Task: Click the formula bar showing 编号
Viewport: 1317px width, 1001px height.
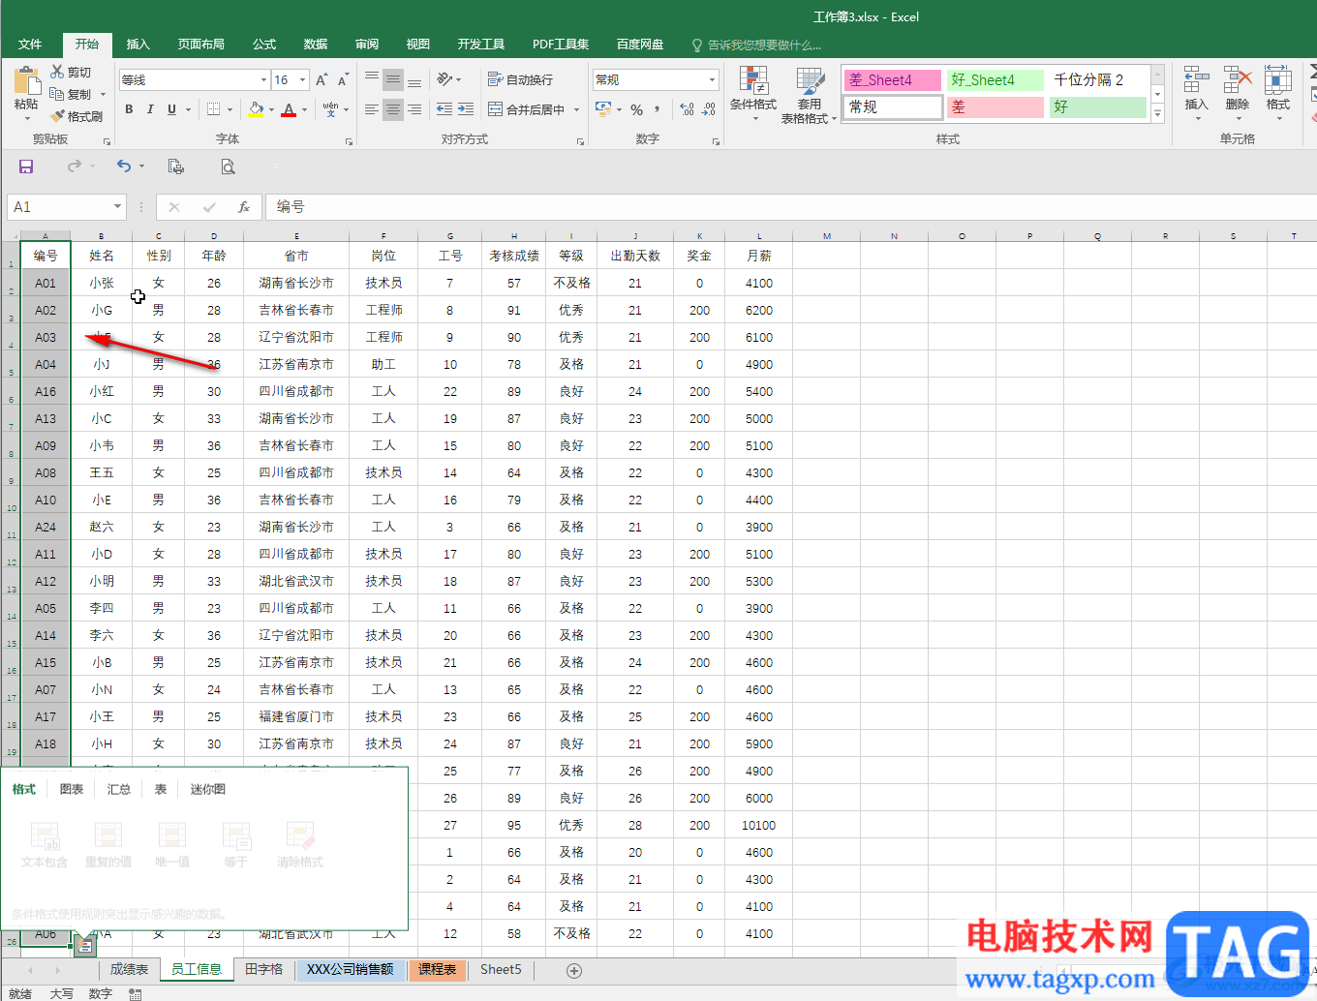Action: (x=790, y=206)
